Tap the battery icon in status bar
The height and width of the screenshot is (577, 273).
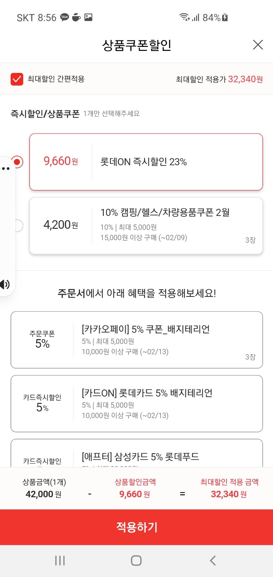click(225, 17)
